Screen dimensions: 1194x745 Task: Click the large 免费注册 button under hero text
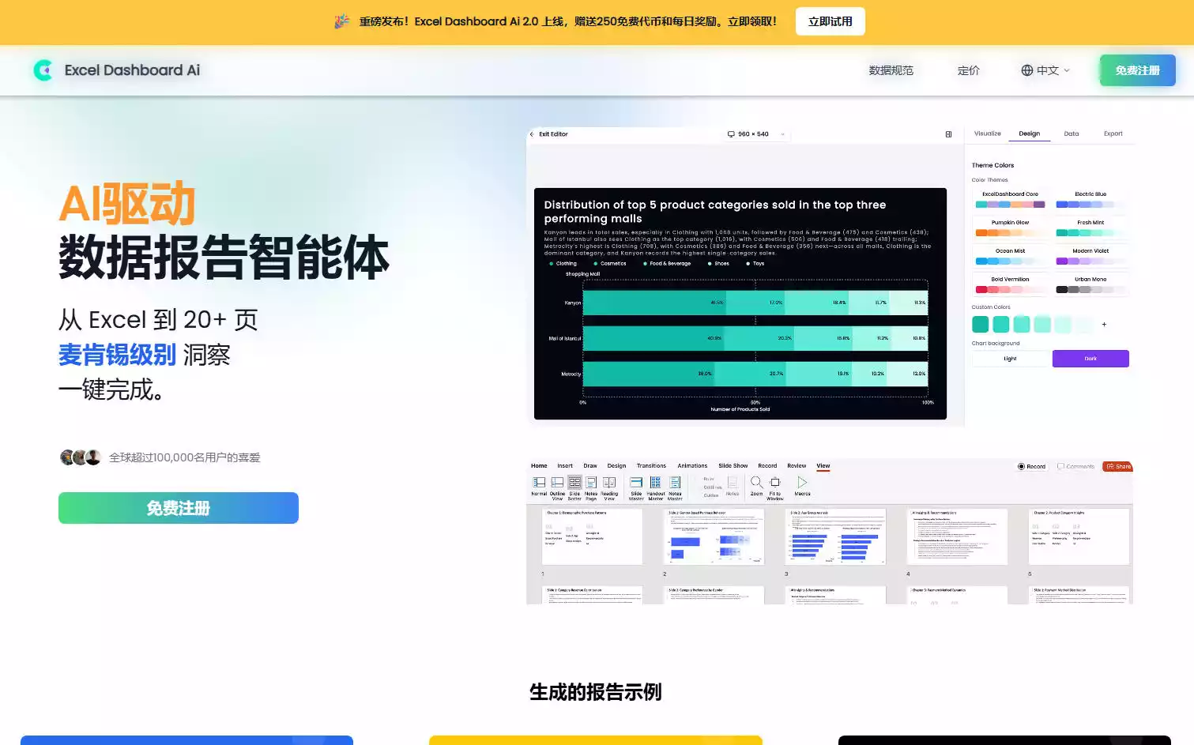179,508
